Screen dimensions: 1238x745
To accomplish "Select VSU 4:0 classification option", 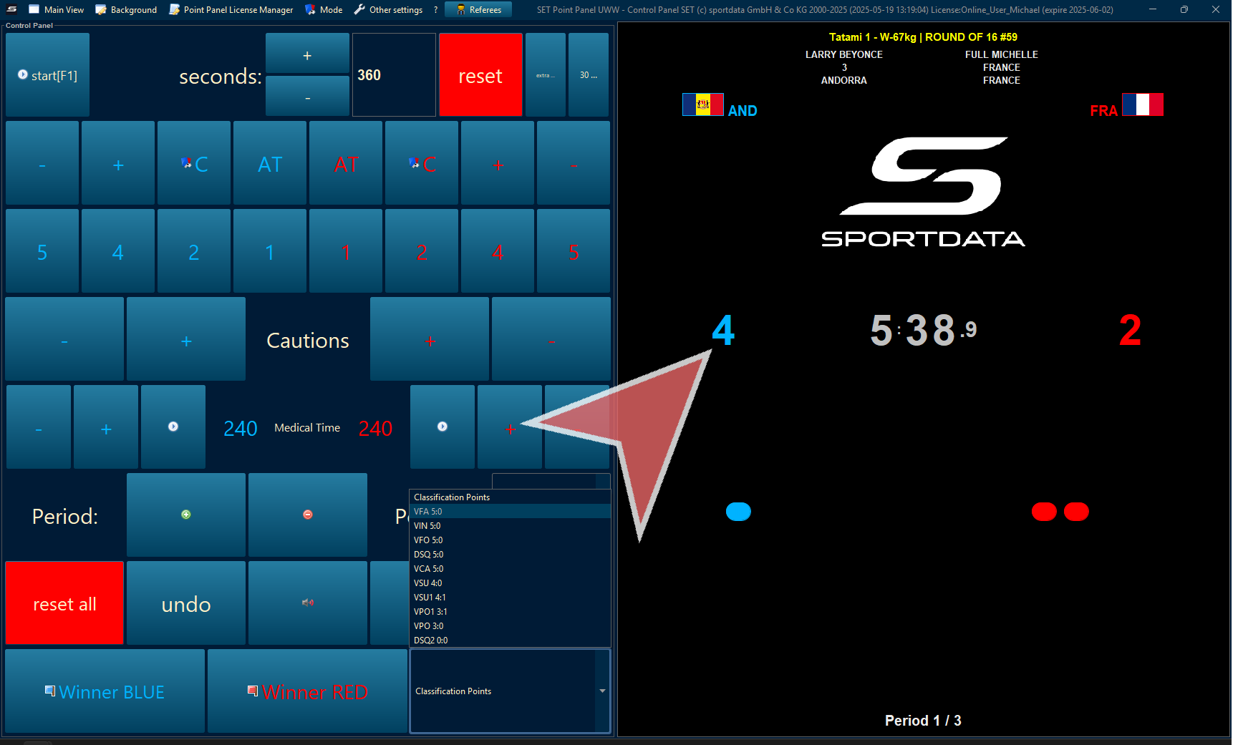I will pos(510,583).
